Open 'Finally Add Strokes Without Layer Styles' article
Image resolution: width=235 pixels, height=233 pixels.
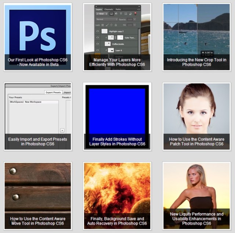pos(117,116)
